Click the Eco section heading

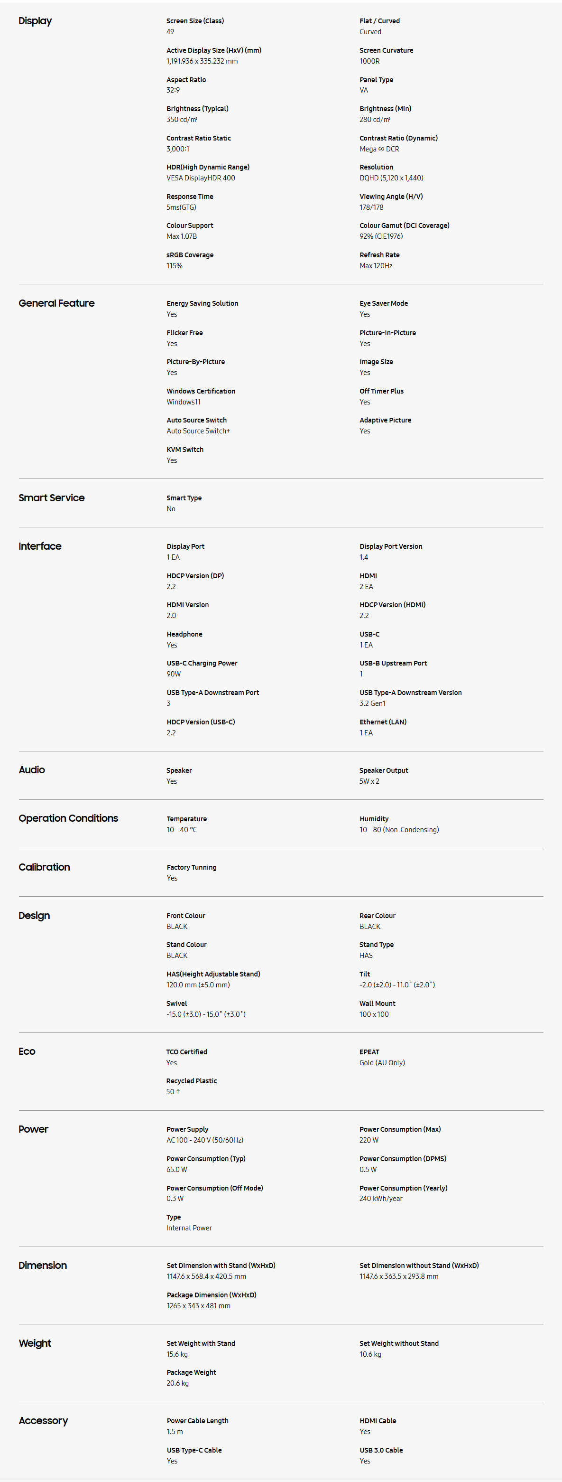pos(27,1051)
